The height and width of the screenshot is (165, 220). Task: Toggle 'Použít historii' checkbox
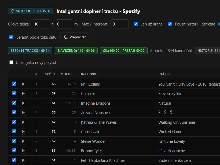coord(170,24)
